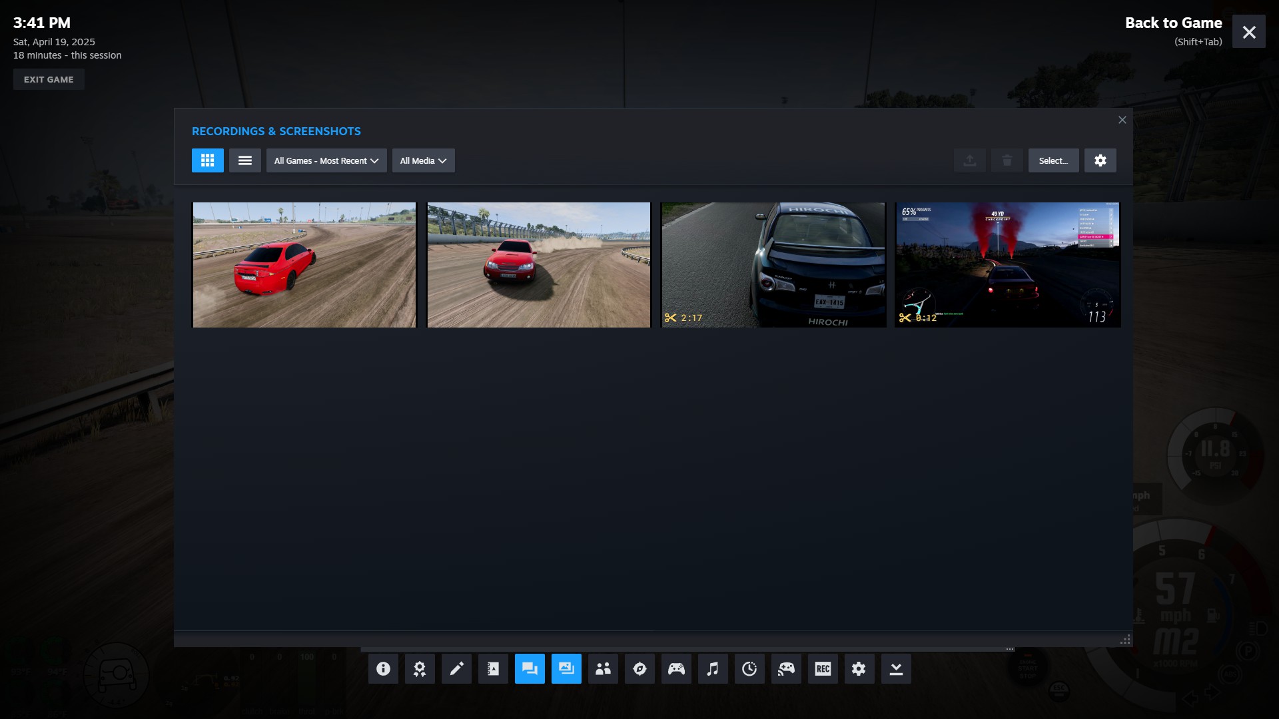The height and width of the screenshot is (719, 1279).
Task: Open the Controller settings gamepad icon
Action: [x=676, y=668]
